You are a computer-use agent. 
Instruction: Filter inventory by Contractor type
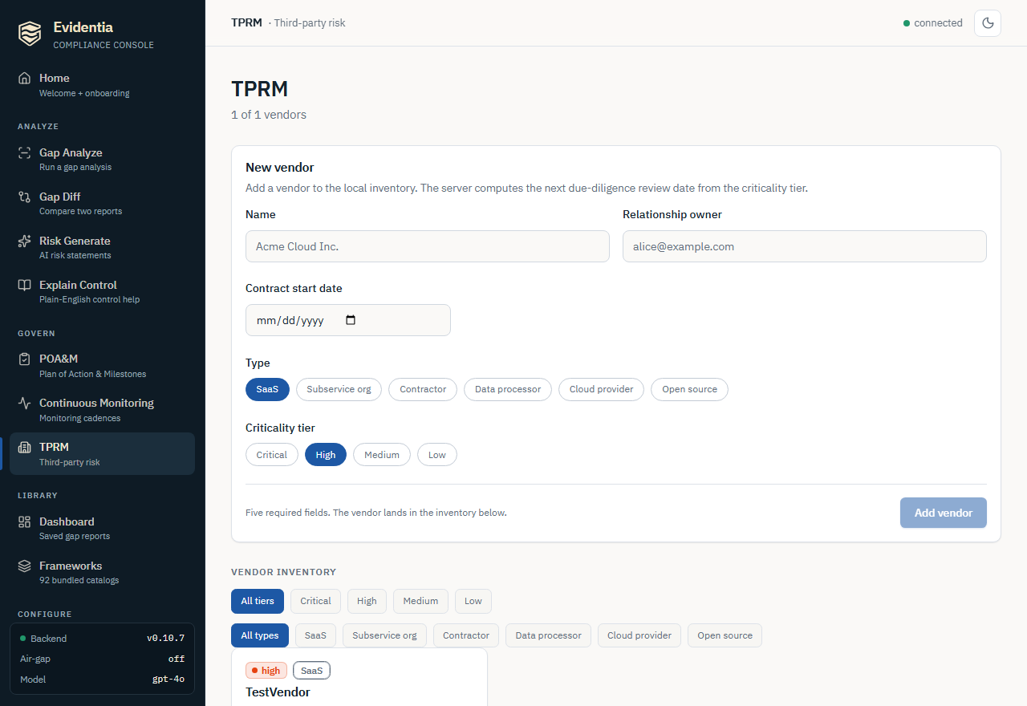(466, 635)
